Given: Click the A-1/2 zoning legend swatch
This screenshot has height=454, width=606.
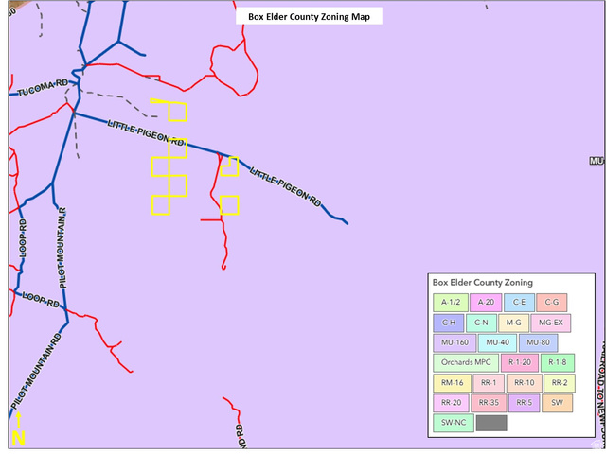Looking at the screenshot, I should point(452,303).
